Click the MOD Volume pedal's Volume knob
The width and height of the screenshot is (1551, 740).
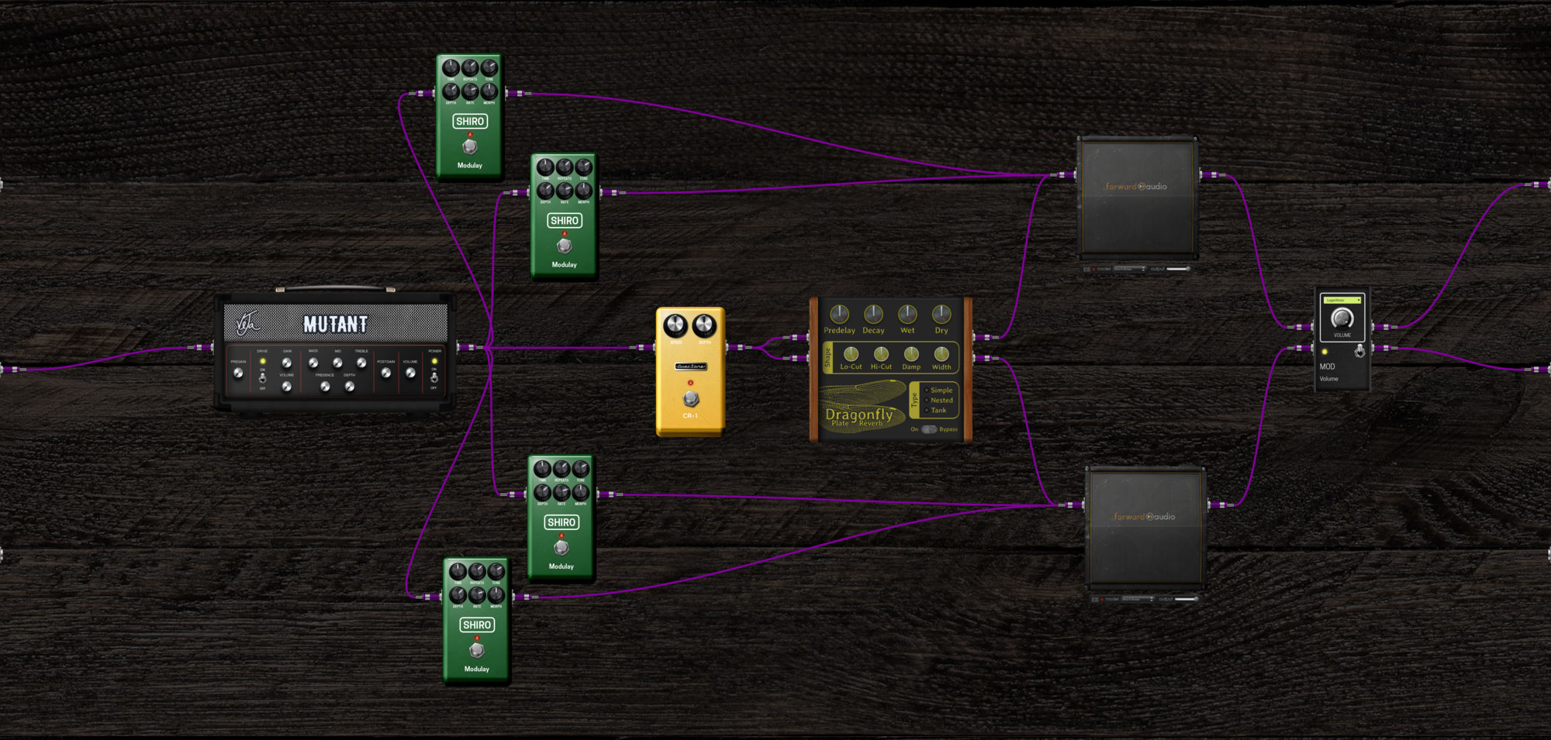(x=1342, y=318)
